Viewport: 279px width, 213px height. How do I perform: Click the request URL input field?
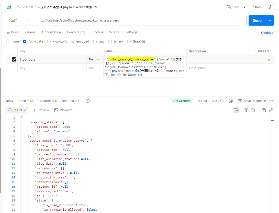click(x=140, y=21)
